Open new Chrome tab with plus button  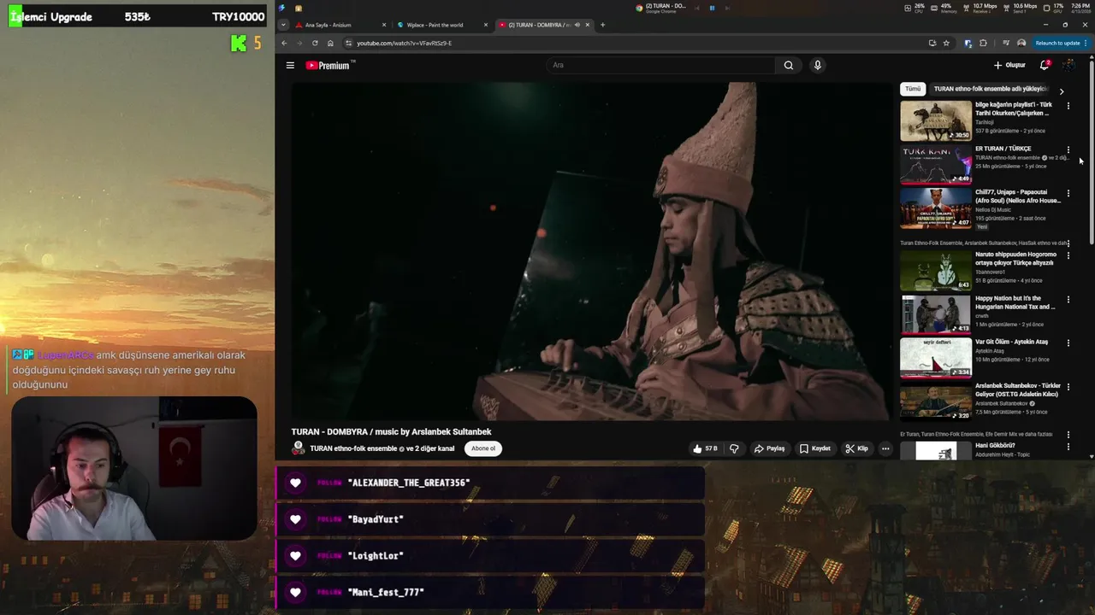tap(602, 25)
